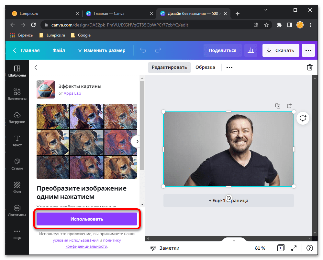Screen dimensions: 323x260
Task: Open the Фон background panel
Action: tap(17, 188)
